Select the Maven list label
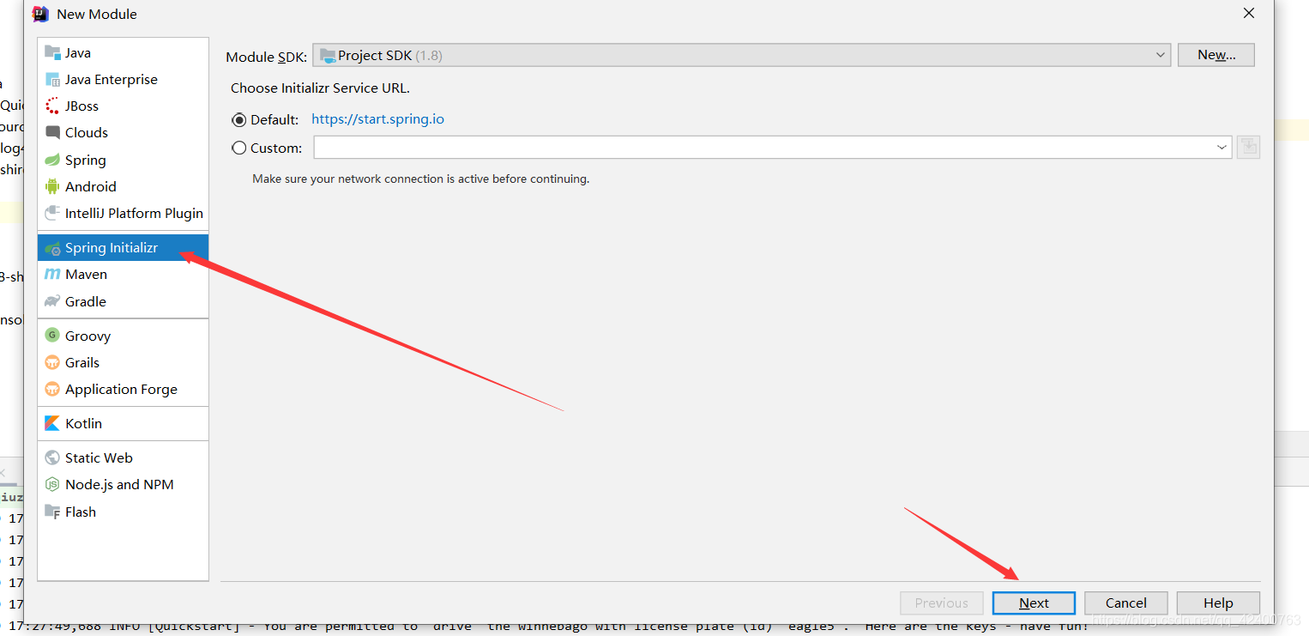The image size is (1309, 636). coord(86,274)
